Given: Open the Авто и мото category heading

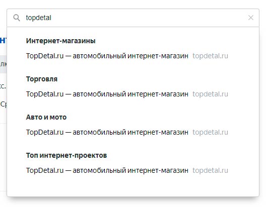Looking at the screenshot, I should point(46,117).
